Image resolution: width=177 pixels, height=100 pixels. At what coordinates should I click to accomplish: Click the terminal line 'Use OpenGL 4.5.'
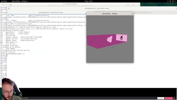(x=12, y=42)
